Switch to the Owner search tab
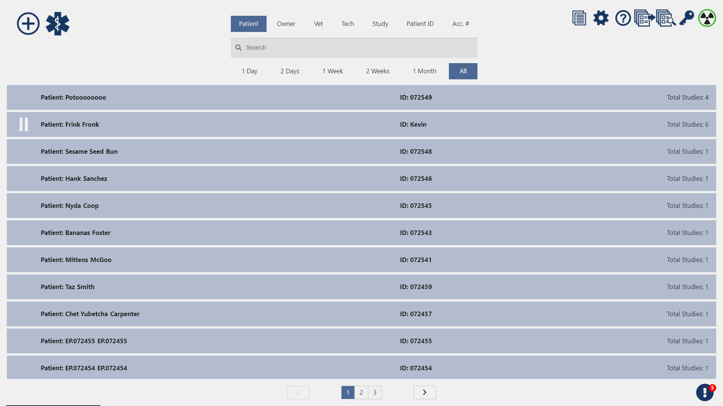 pos(286,24)
